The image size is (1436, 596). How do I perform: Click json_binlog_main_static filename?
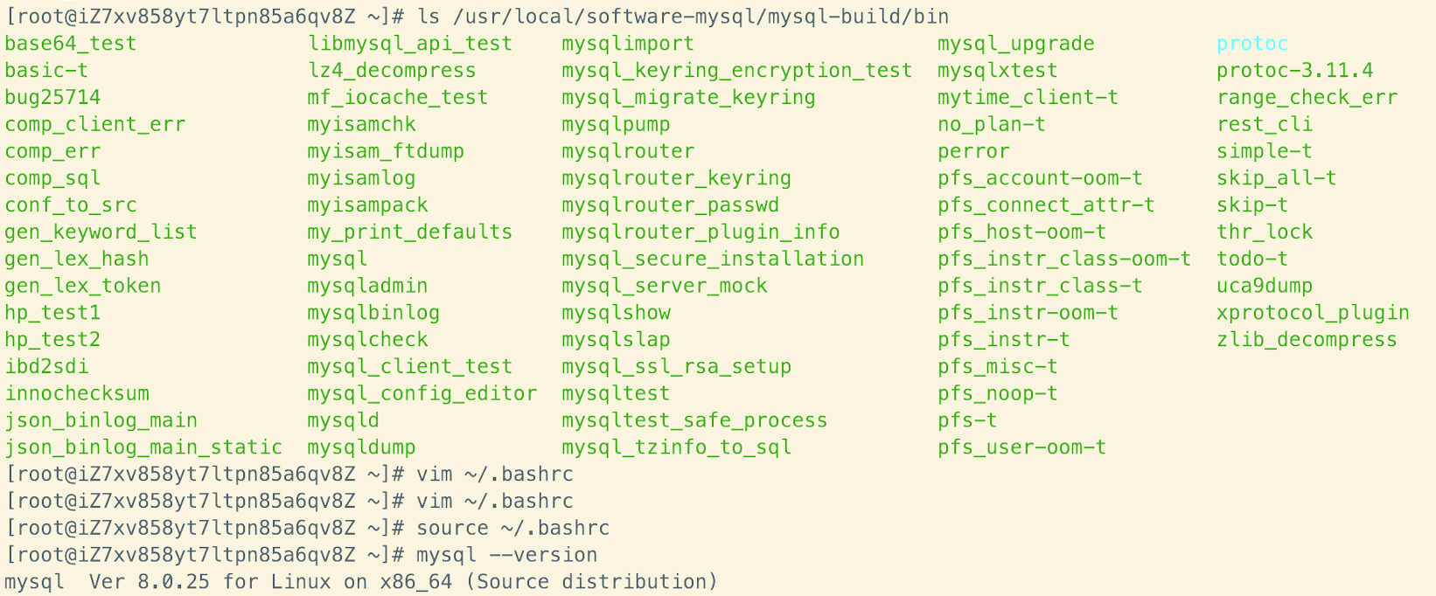(143, 447)
